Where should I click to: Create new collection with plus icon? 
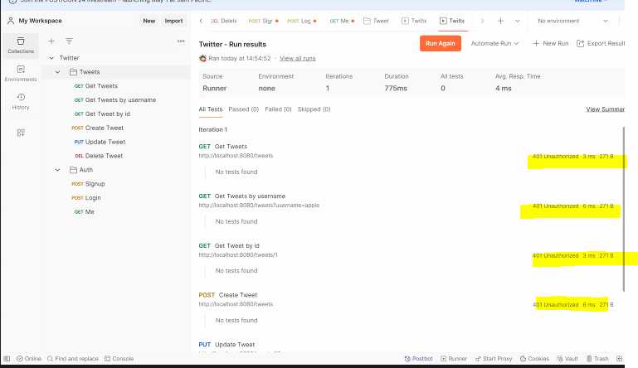point(51,41)
